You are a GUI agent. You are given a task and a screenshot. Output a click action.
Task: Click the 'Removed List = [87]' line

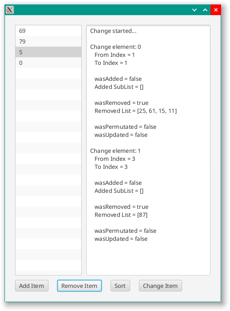pyautogui.click(x=121, y=215)
